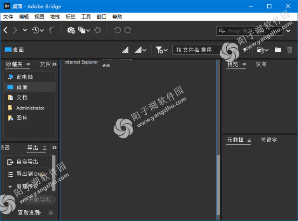The image size is (298, 221).
Task: Select 文档 in favorites
Action: (30, 97)
